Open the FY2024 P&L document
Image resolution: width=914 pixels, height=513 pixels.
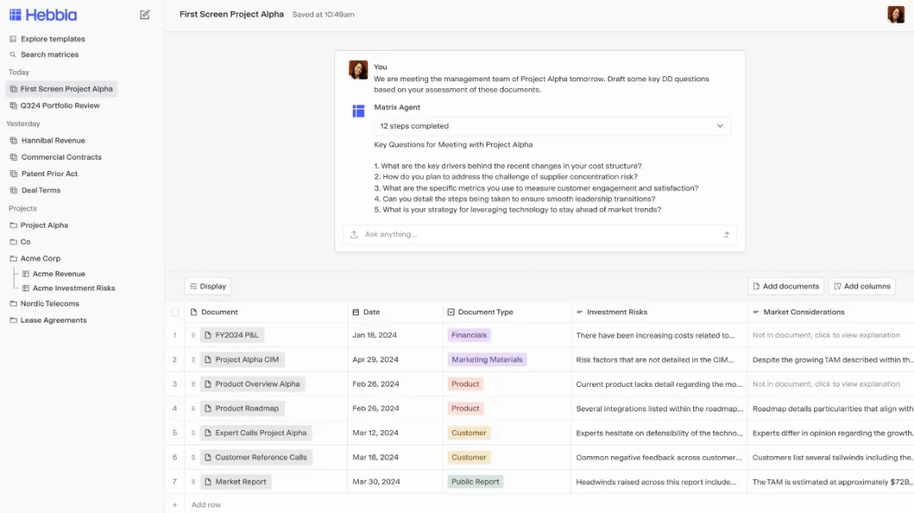[232, 335]
